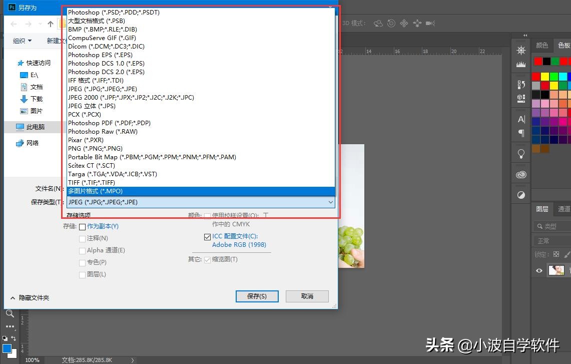Toggle 专色 checkbox
The width and height of the screenshot is (571, 364).
(x=82, y=263)
